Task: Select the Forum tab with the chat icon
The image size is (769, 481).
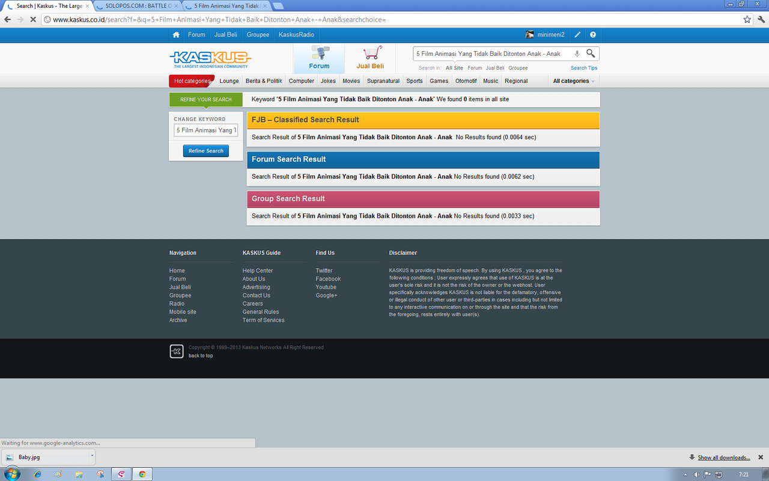Action: [x=319, y=58]
